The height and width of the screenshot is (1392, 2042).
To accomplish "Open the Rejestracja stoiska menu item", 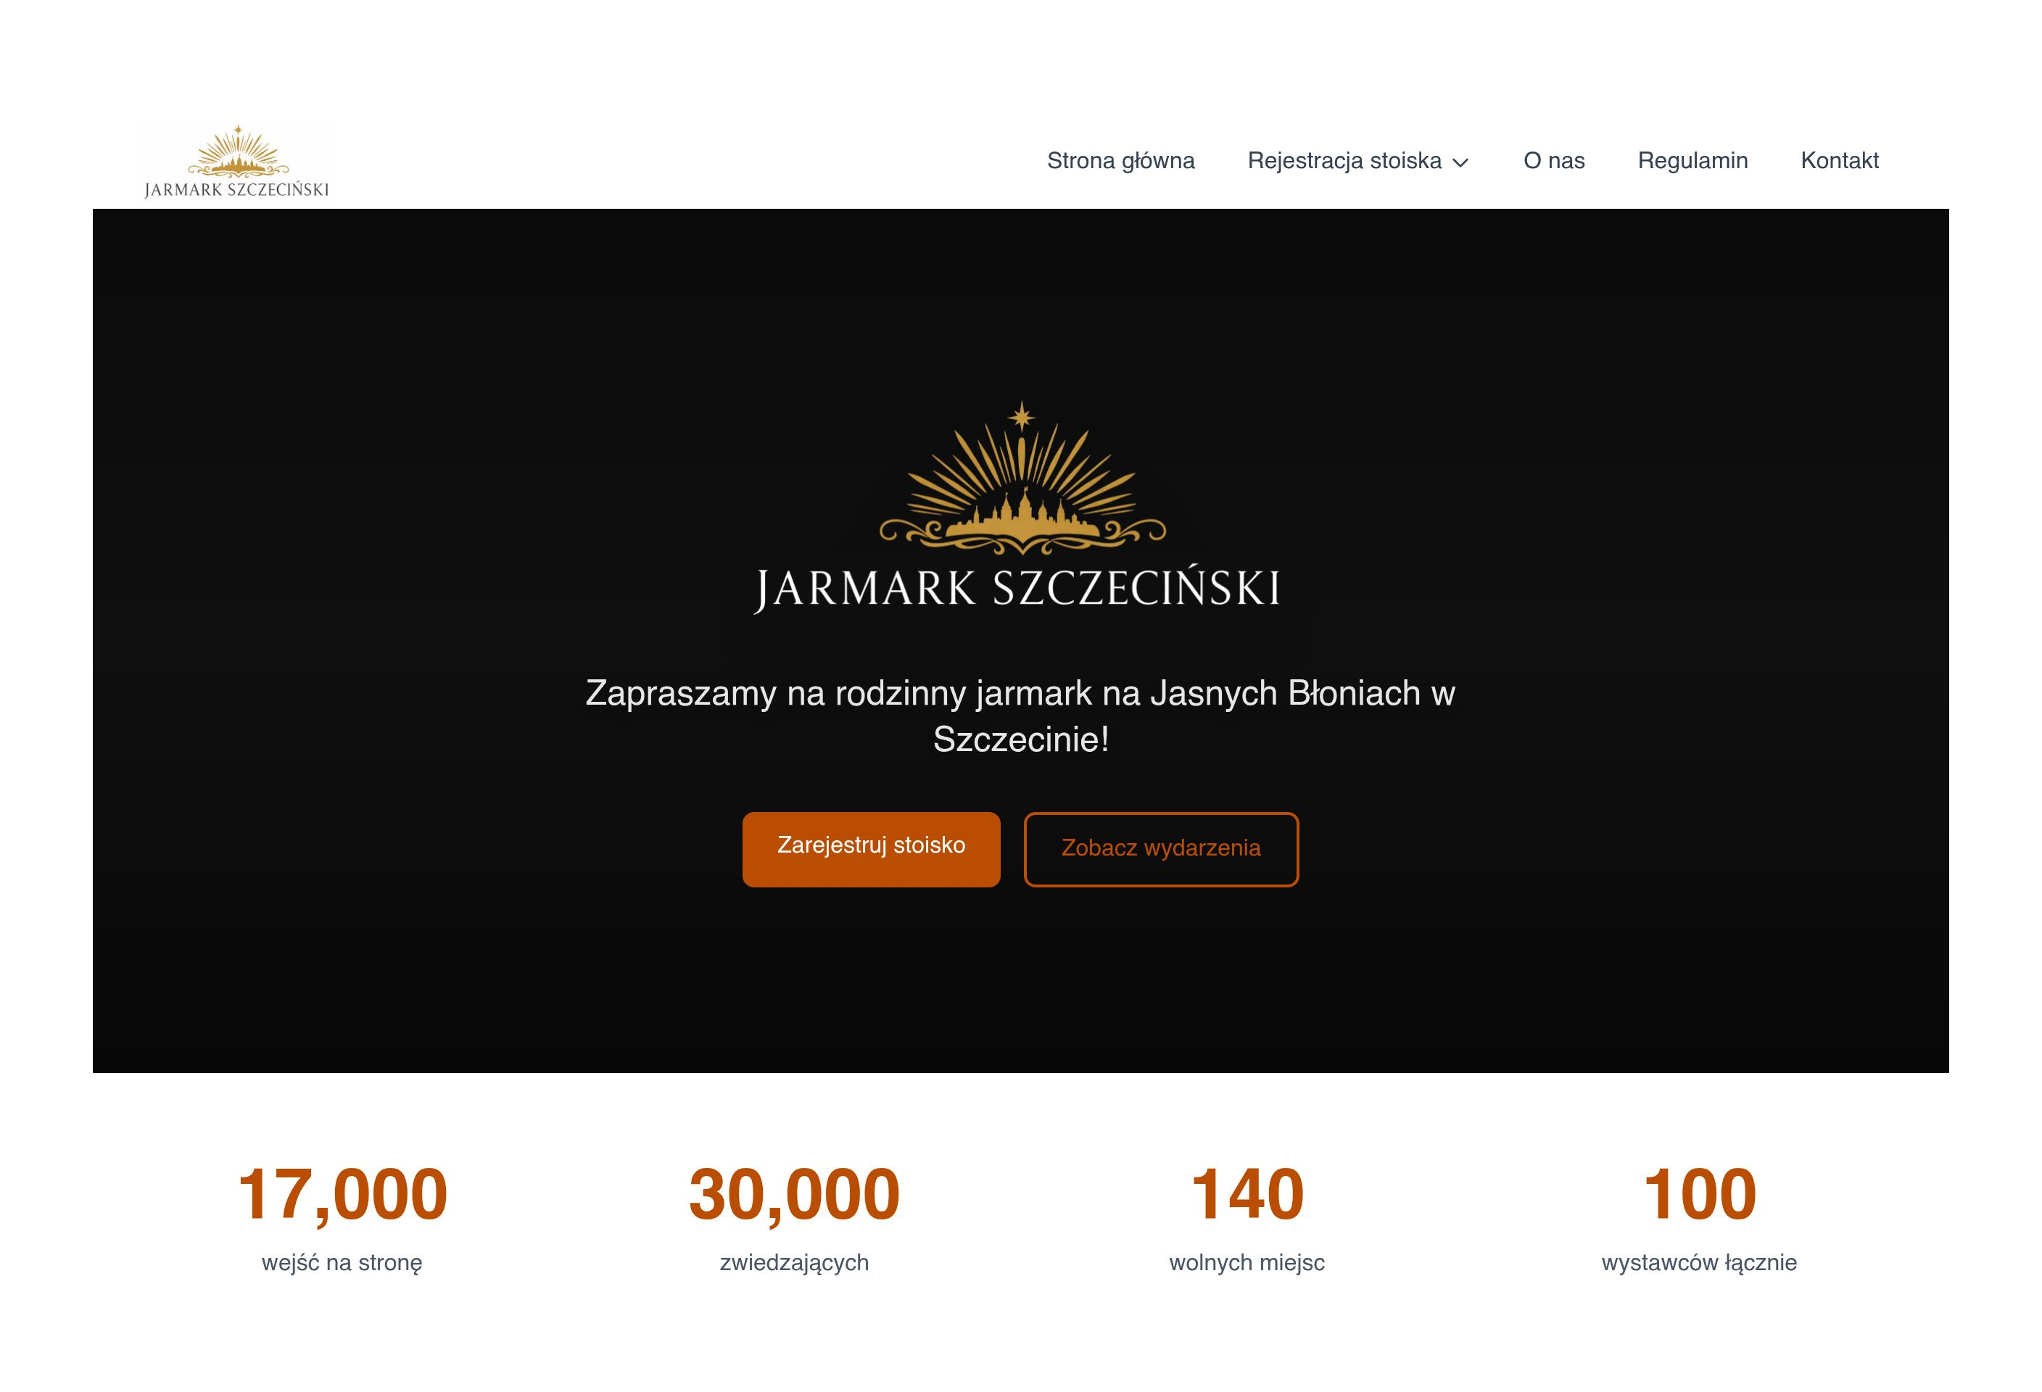I will coord(1344,161).
